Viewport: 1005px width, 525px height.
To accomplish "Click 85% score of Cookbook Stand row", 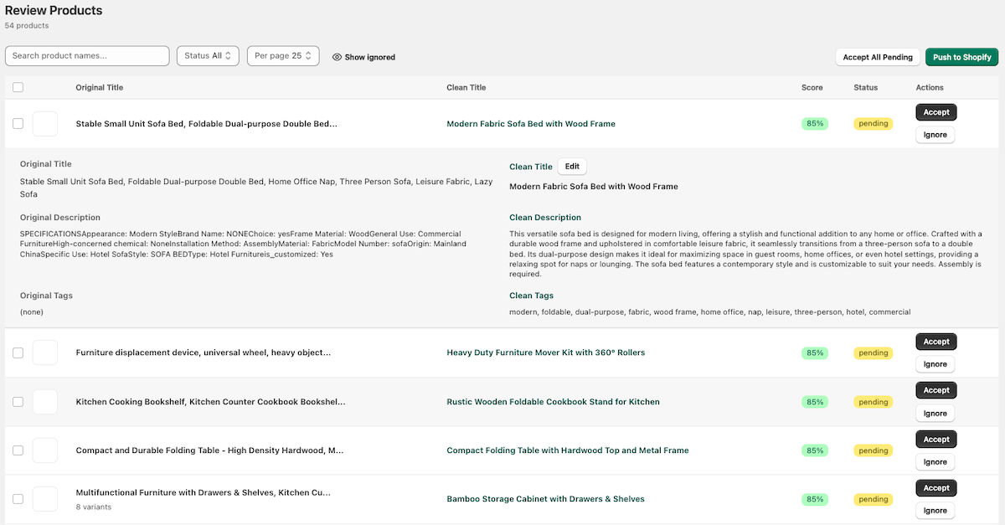I will tap(815, 402).
